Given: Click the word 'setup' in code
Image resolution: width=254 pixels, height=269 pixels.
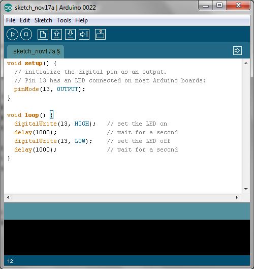Looking at the screenshot, I should (x=34, y=63).
